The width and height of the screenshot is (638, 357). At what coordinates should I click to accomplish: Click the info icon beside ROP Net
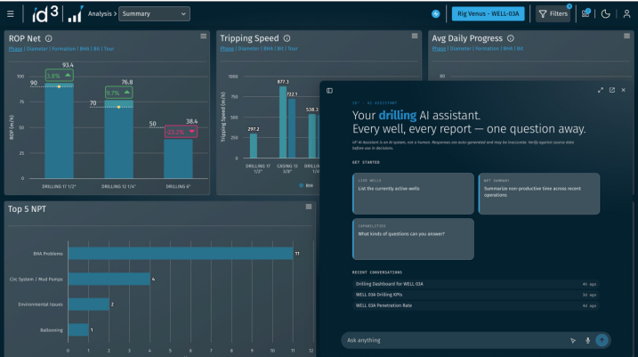pos(49,38)
